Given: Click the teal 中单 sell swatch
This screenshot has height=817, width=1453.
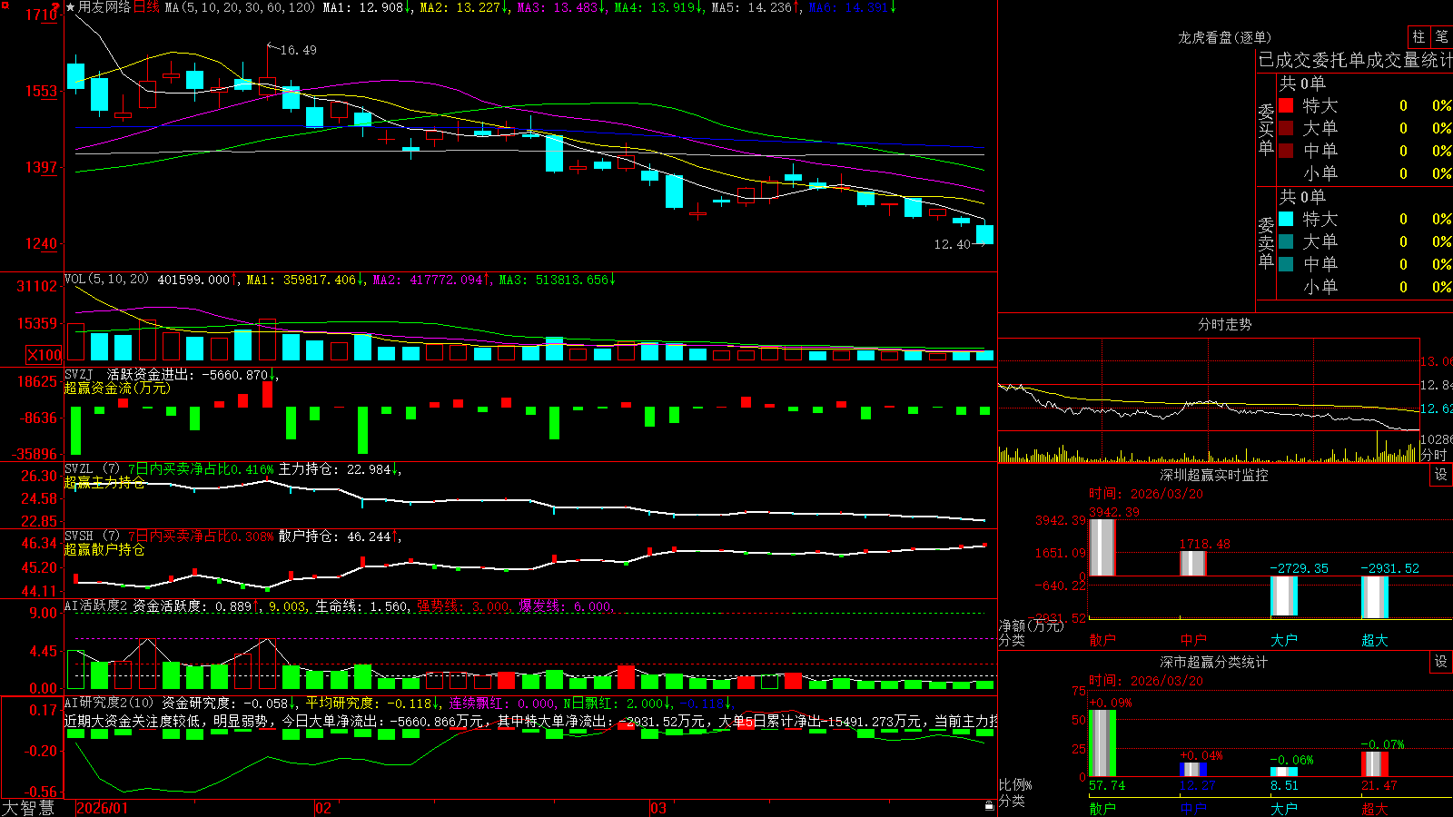Looking at the screenshot, I should point(1286,264).
